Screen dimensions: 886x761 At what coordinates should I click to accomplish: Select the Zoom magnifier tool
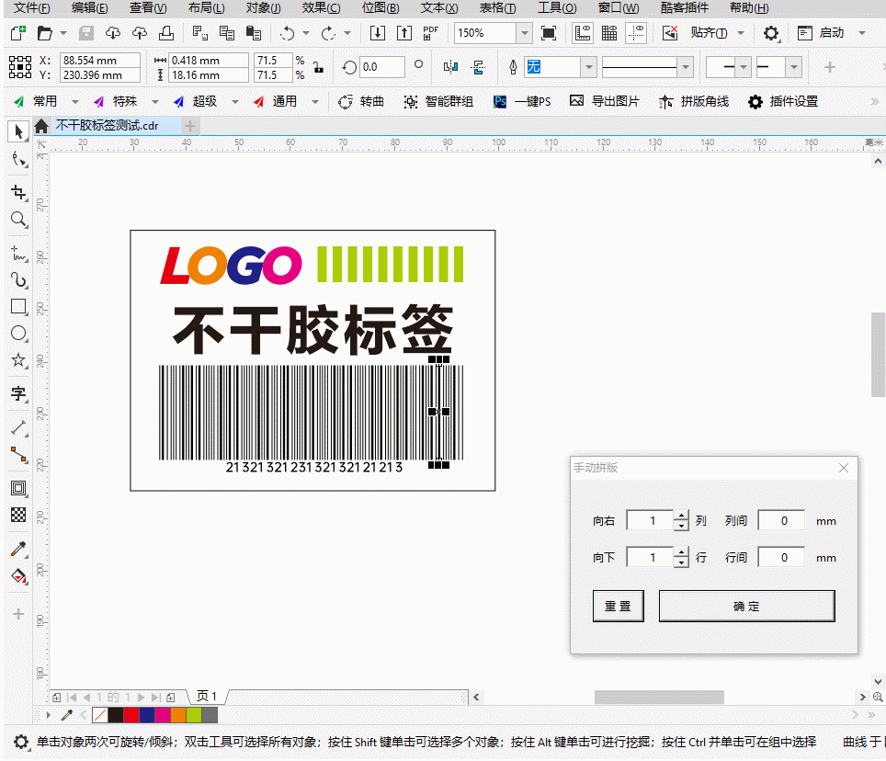pyautogui.click(x=18, y=220)
